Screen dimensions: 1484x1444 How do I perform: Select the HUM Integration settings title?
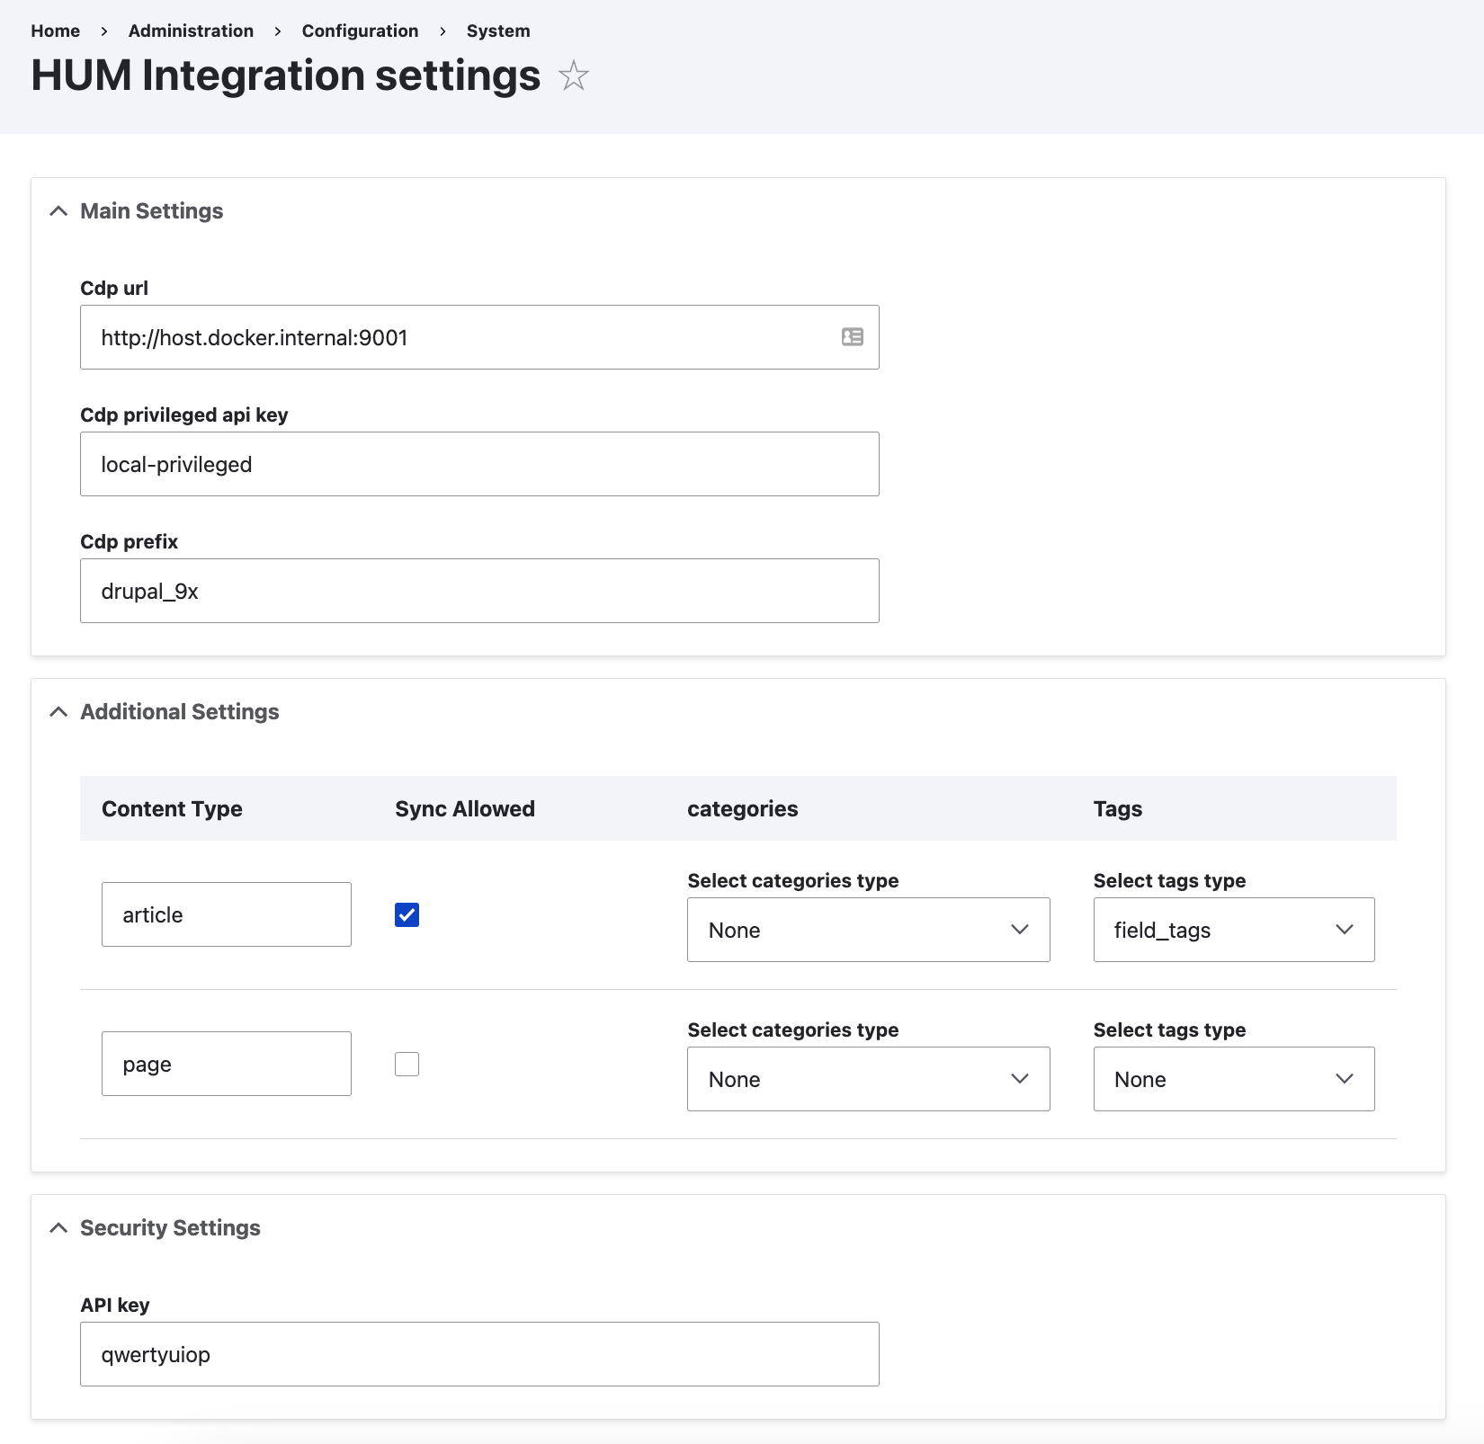[286, 76]
